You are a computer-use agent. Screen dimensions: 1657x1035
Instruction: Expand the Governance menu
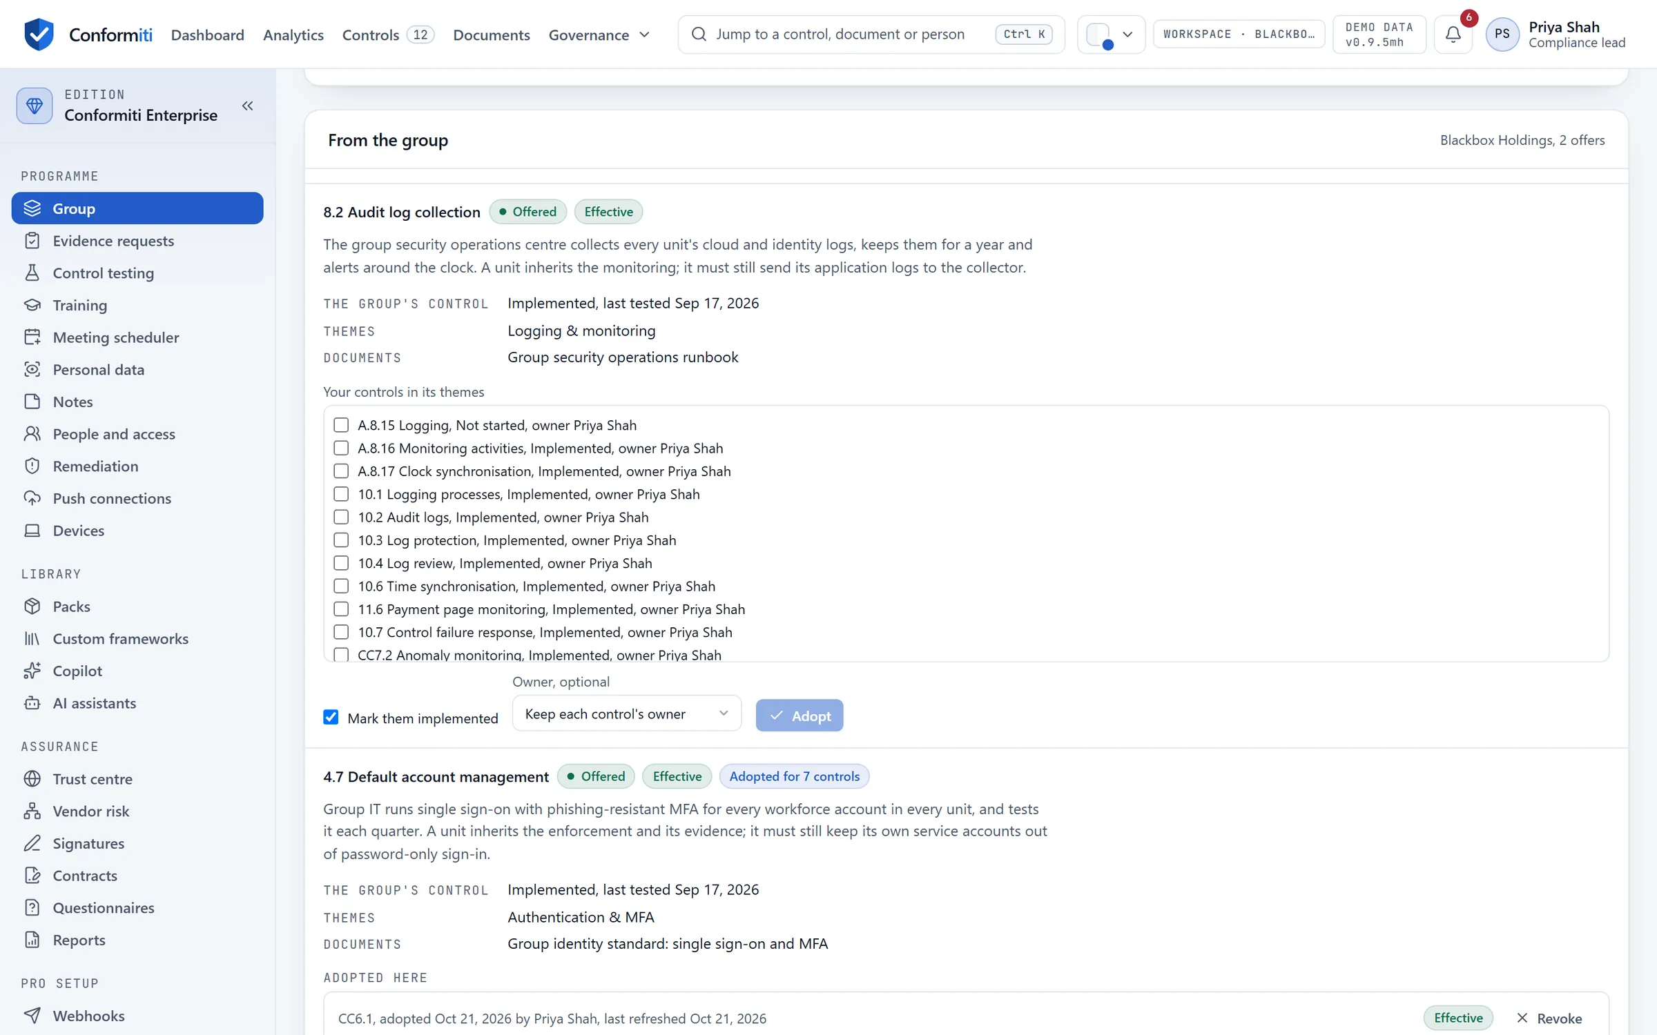pos(599,34)
